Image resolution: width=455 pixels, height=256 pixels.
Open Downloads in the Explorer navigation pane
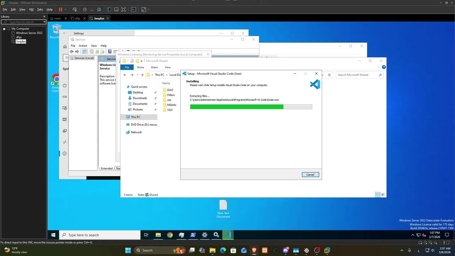click(140, 98)
